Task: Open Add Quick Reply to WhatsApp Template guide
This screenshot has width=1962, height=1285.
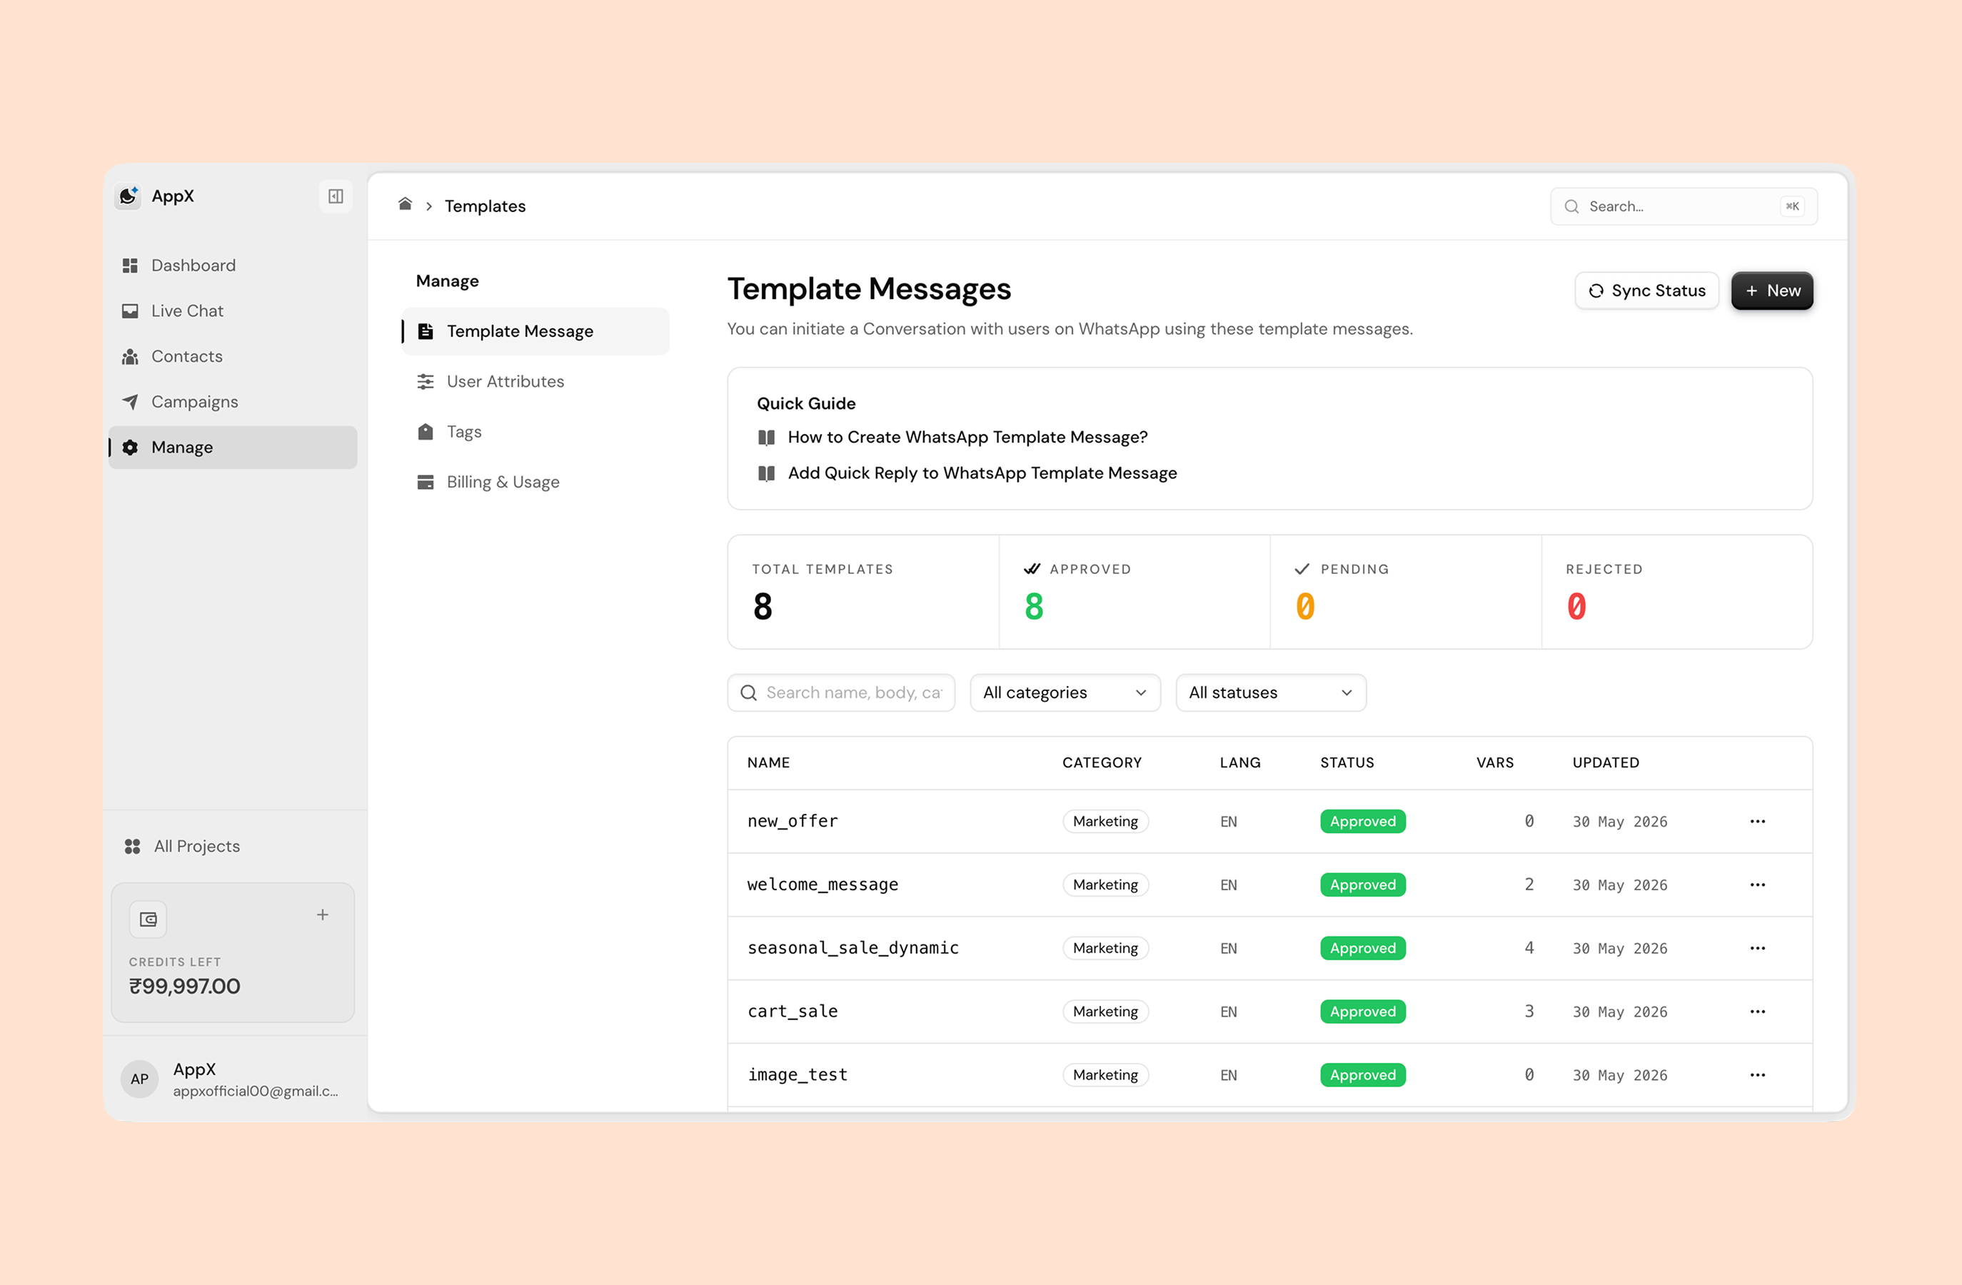Action: [982, 473]
